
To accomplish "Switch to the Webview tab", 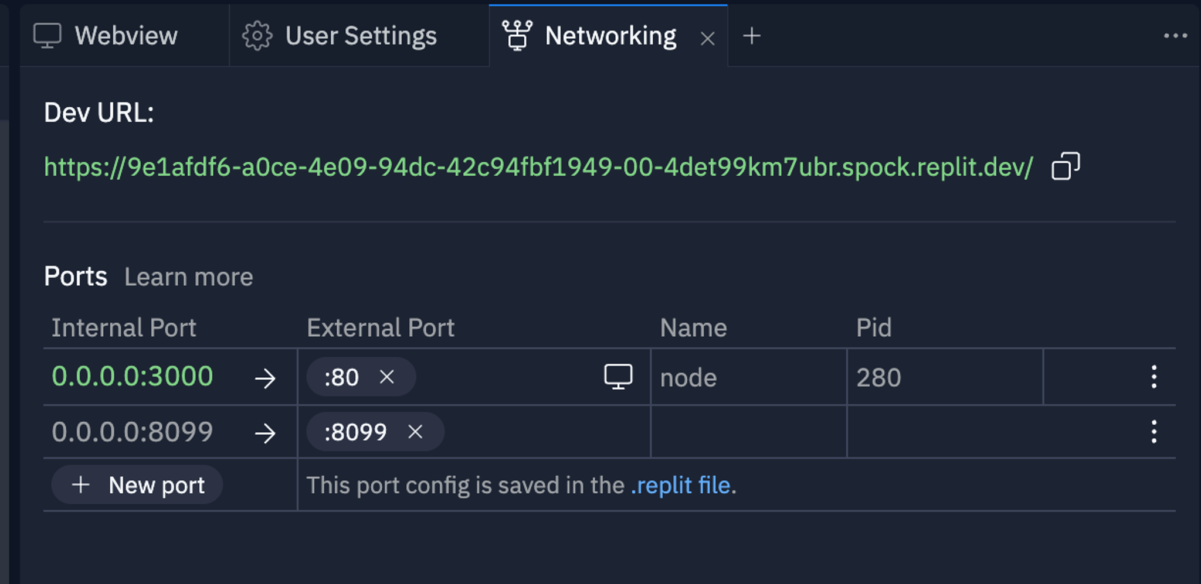I will pos(125,36).
